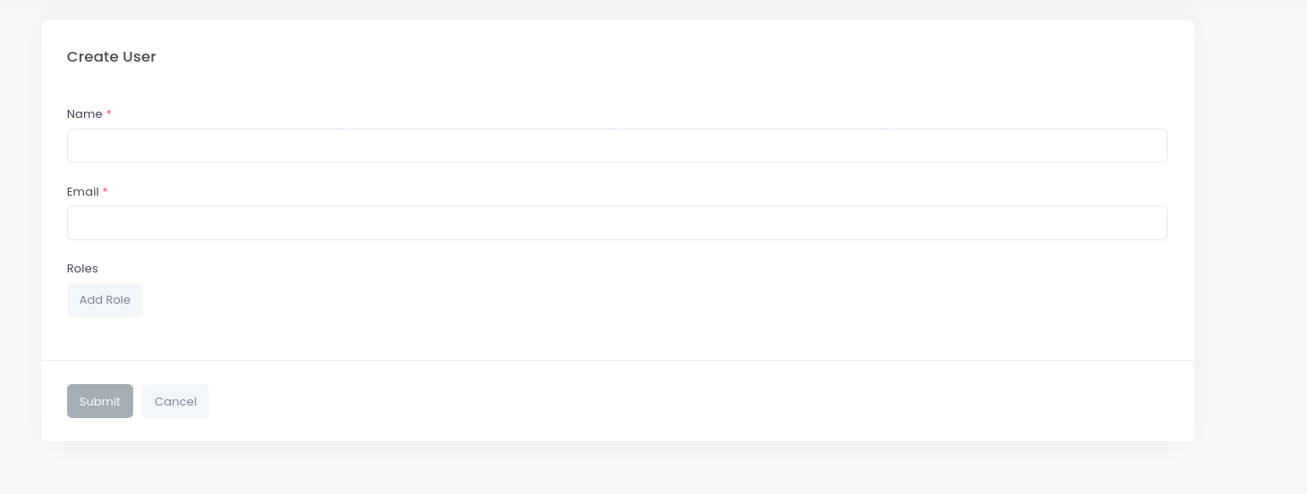Click the Roles section label
Viewport: 1307px width, 494px height.
click(82, 268)
